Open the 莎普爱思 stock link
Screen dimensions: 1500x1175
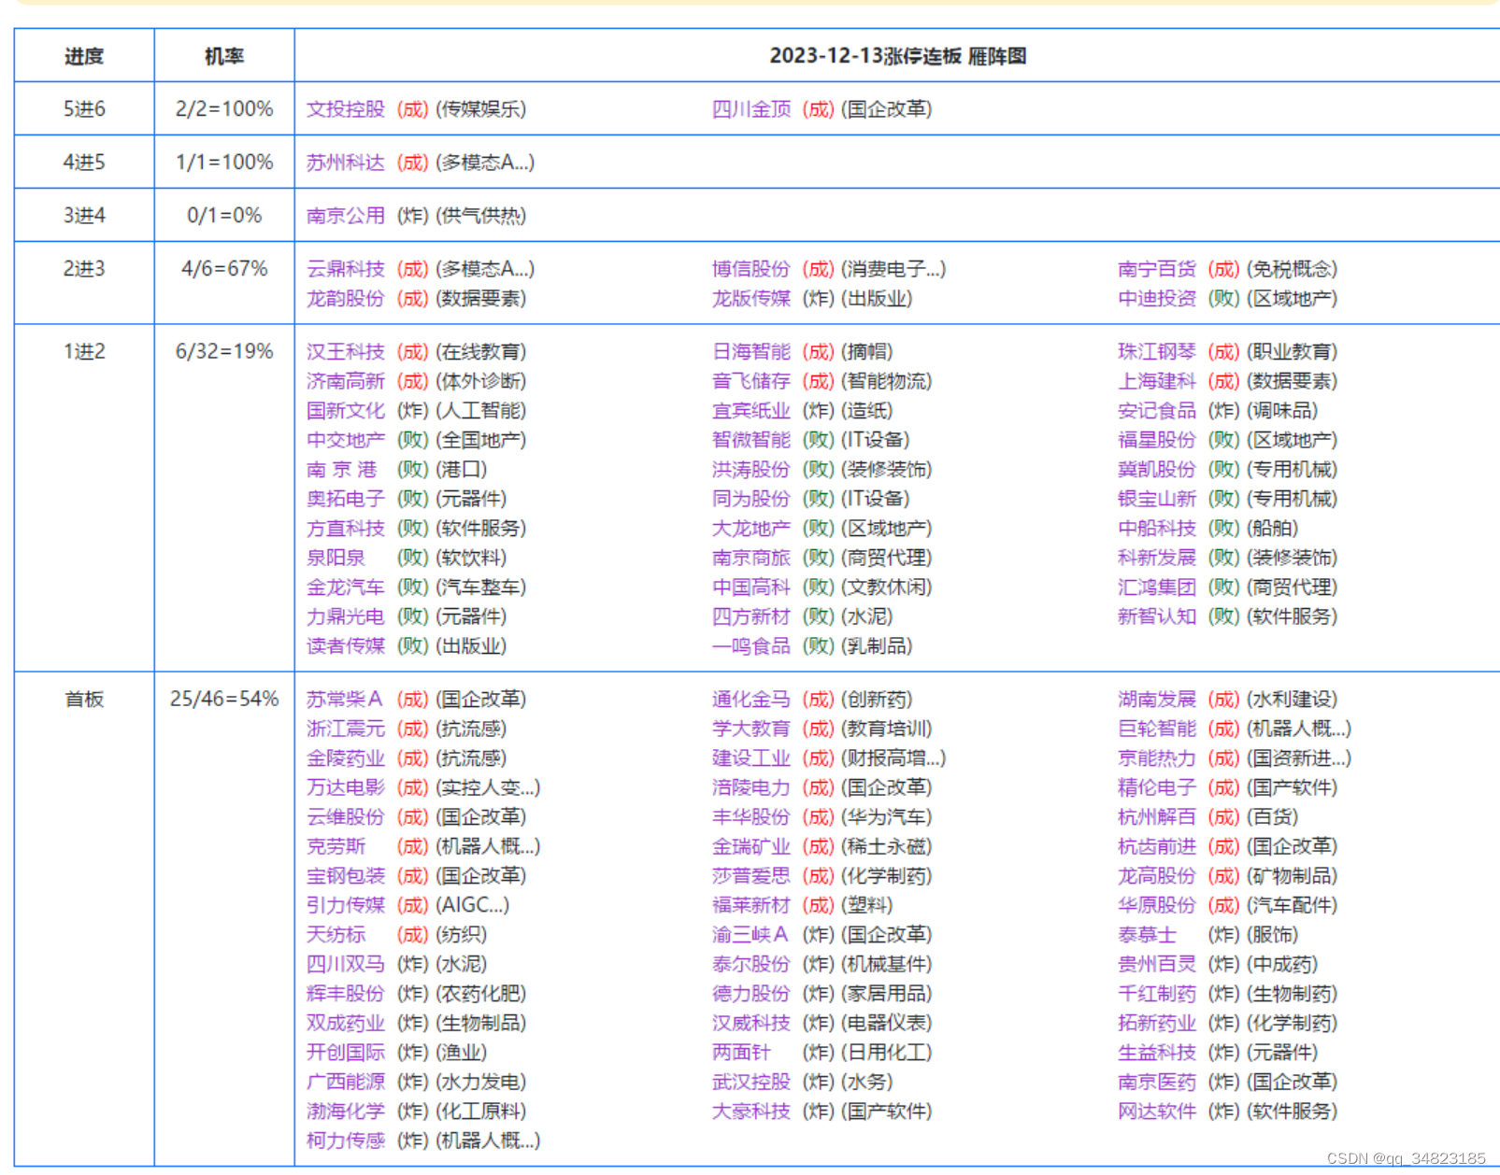point(751,876)
